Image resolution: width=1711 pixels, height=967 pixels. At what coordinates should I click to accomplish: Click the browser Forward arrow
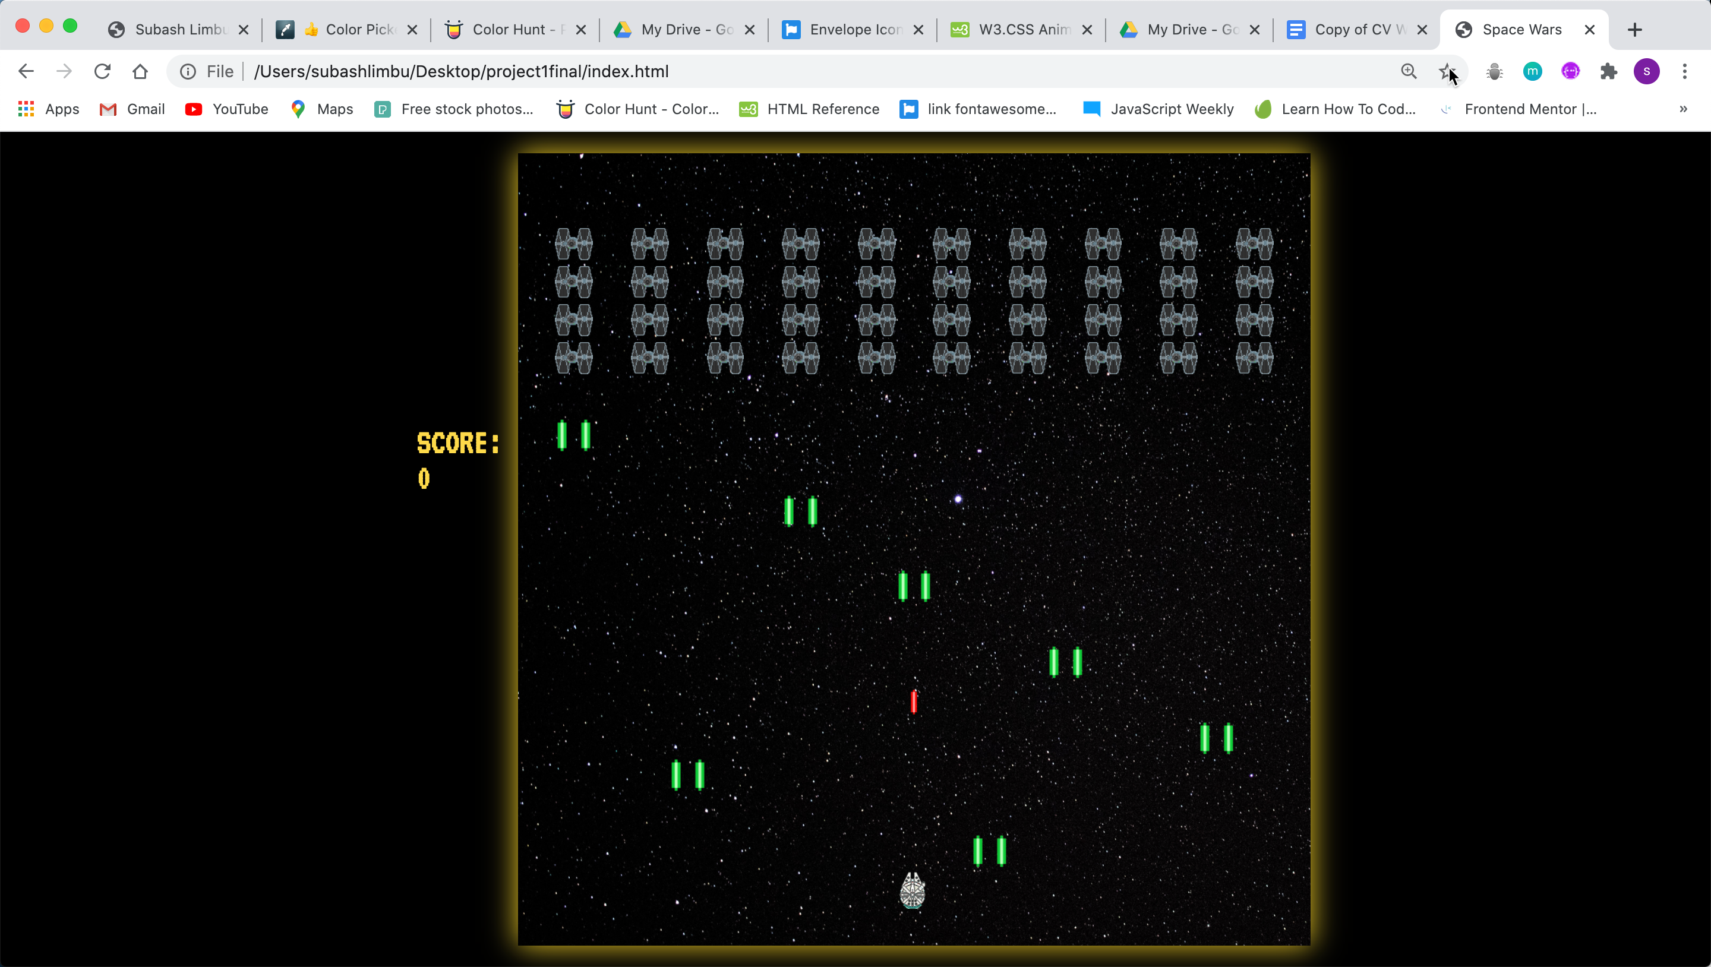[64, 71]
